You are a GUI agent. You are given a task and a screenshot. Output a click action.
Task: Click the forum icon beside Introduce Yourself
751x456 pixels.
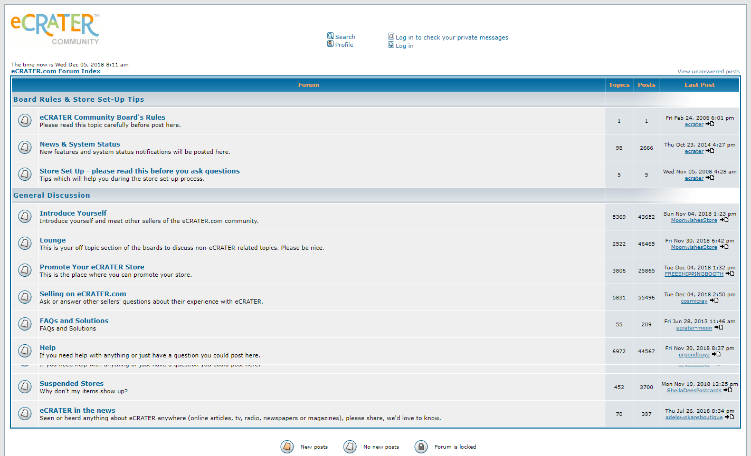coord(25,217)
